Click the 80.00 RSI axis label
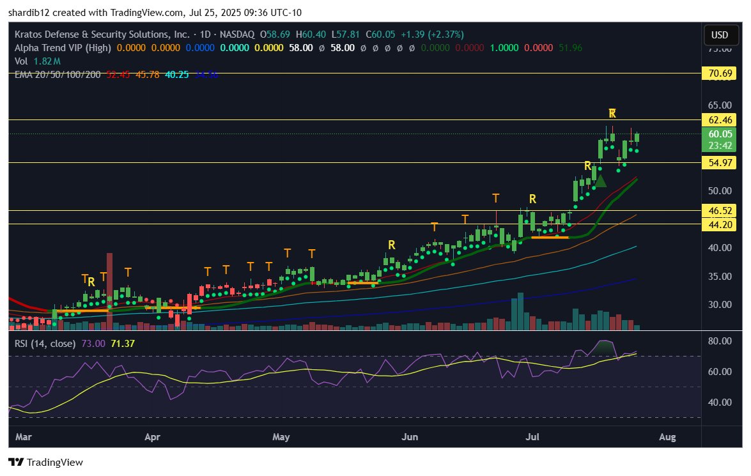 click(x=720, y=341)
